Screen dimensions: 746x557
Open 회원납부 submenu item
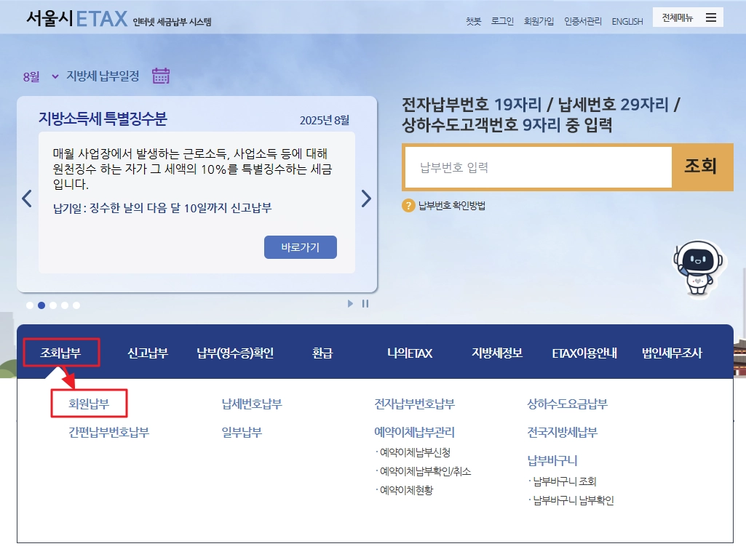89,404
